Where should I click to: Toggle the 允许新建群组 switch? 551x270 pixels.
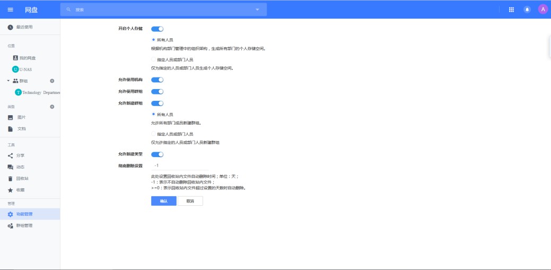click(x=157, y=103)
